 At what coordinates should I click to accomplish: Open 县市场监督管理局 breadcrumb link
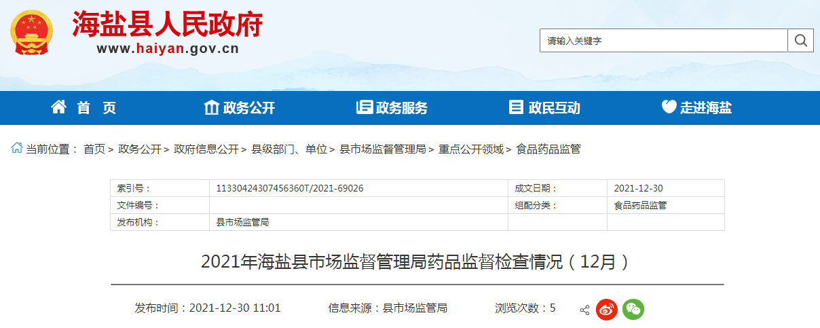tap(383, 149)
